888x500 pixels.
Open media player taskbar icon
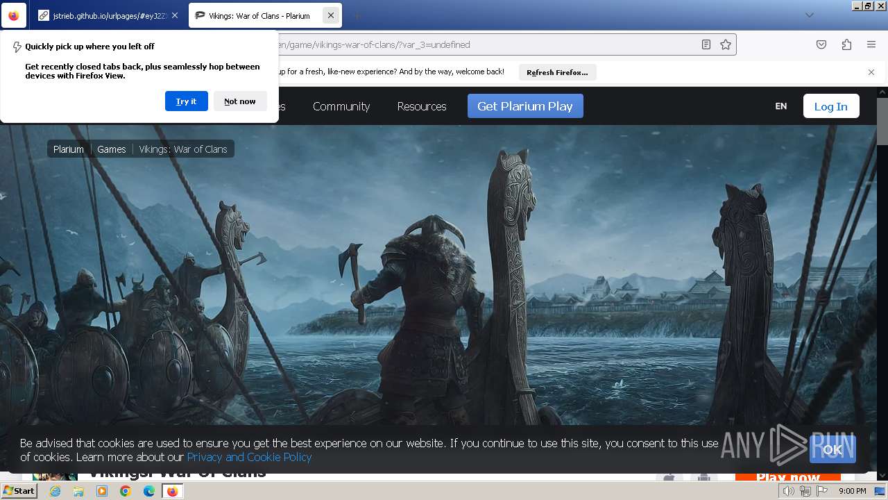tap(102, 491)
